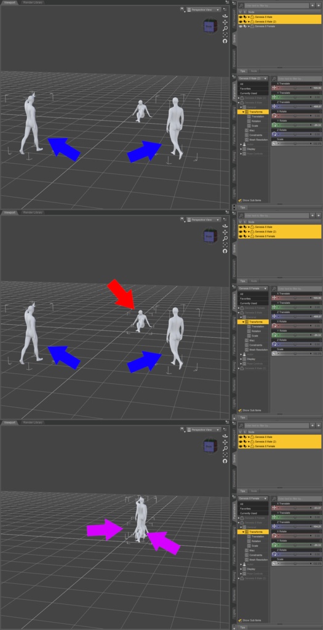This screenshot has width=323, height=630.
Task: Click Y Translate move icon in top screenshot
Action: pos(274,97)
